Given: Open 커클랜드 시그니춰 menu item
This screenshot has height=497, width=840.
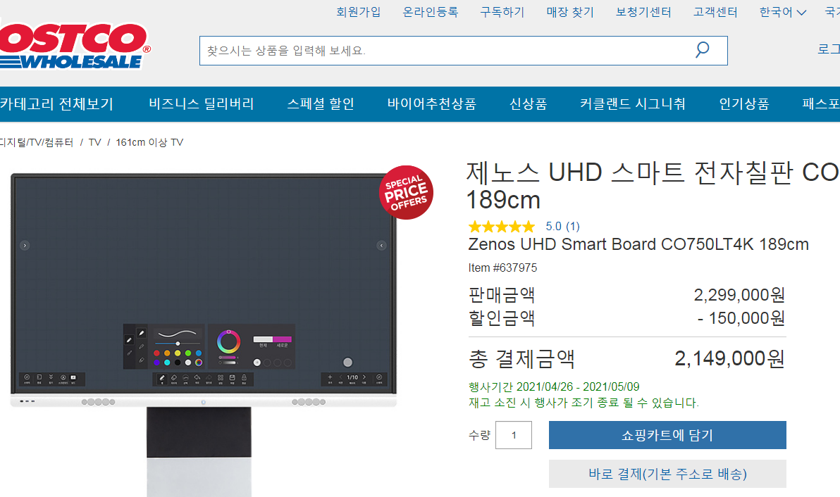Looking at the screenshot, I should pyautogui.click(x=633, y=103).
